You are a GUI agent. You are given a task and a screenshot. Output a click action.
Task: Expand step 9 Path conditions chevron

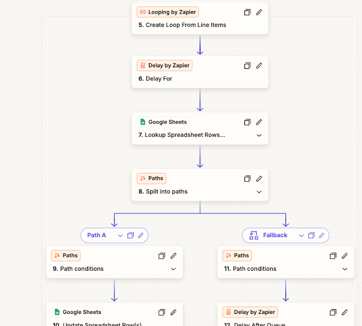point(174,269)
